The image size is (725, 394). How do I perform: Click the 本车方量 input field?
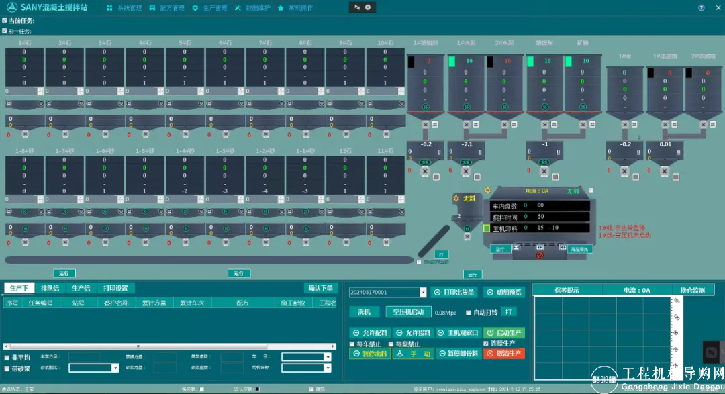(x=85, y=357)
